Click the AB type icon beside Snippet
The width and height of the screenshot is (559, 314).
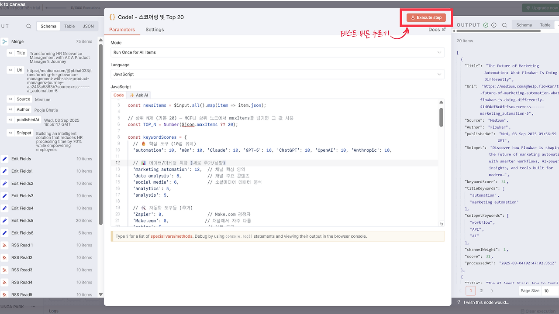[x=10, y=133]
